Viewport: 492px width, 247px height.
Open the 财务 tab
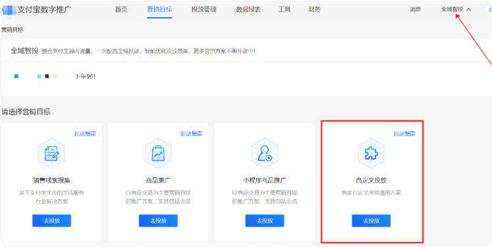314,9
